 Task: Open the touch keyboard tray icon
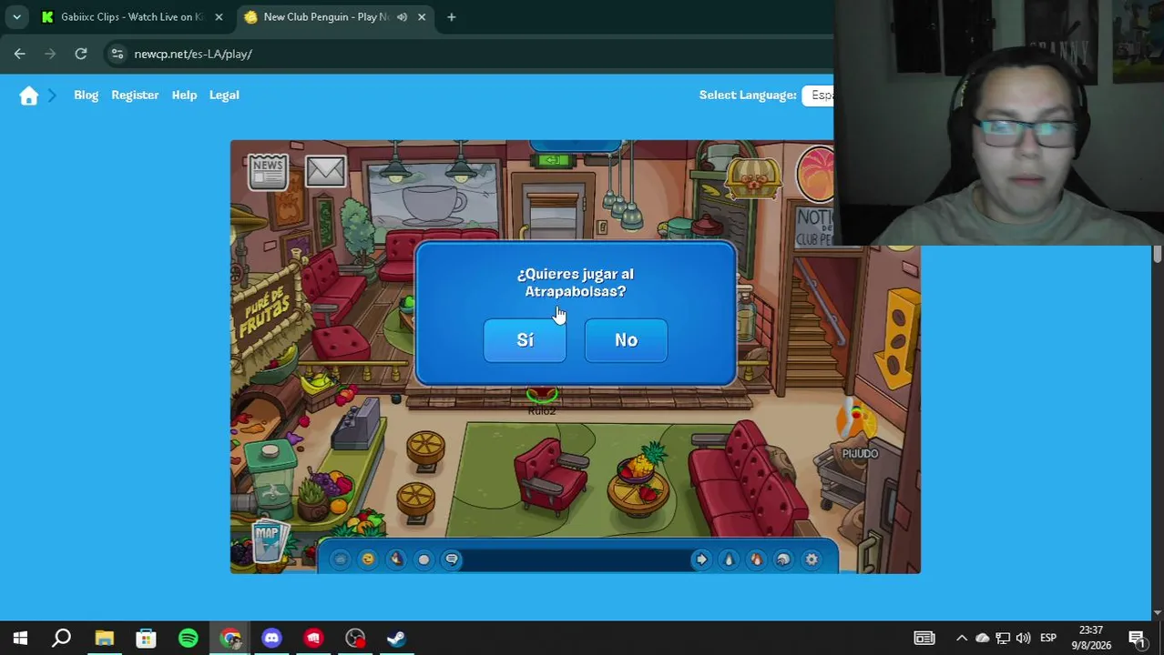[924, 638]
